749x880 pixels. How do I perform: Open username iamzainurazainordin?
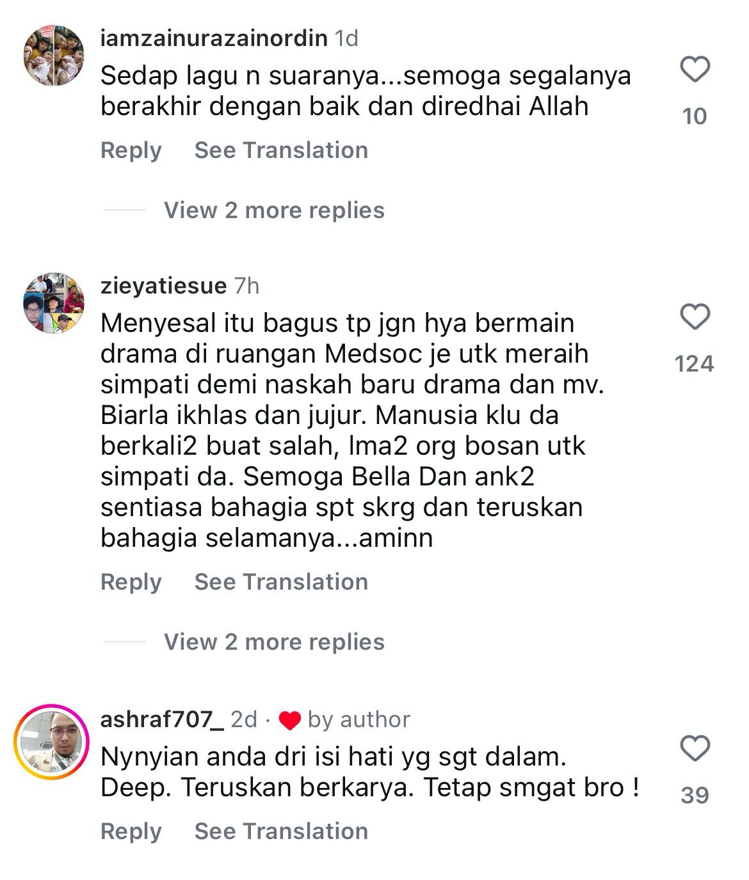pyautogui.click(x=214, y=39)
